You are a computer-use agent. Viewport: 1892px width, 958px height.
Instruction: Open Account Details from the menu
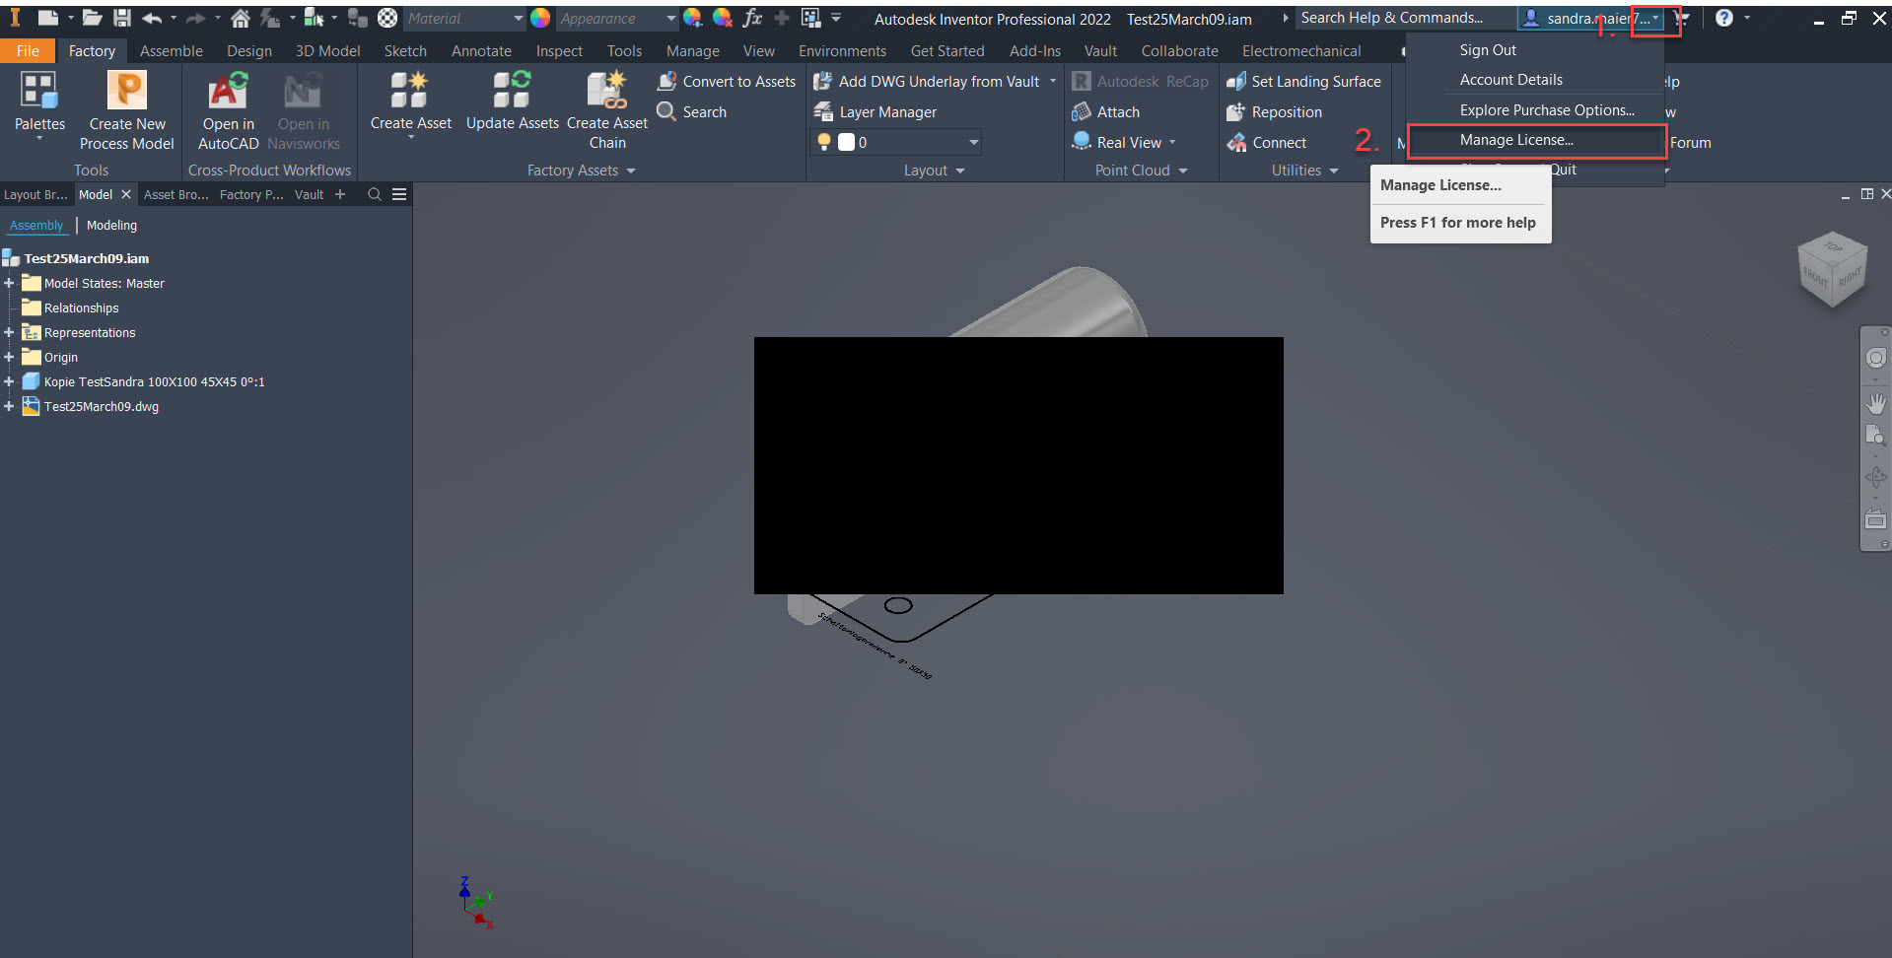(1510, 80)
